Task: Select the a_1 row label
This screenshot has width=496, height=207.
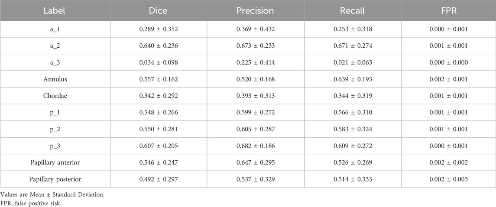Action: coord(55,29)
